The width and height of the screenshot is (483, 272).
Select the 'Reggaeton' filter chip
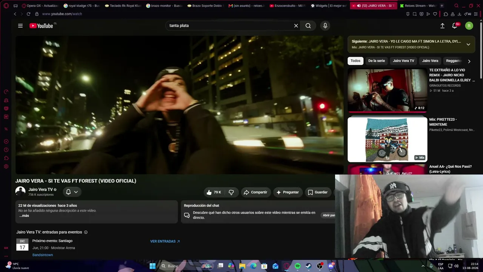pyautogui.click(x=454, y=61)
